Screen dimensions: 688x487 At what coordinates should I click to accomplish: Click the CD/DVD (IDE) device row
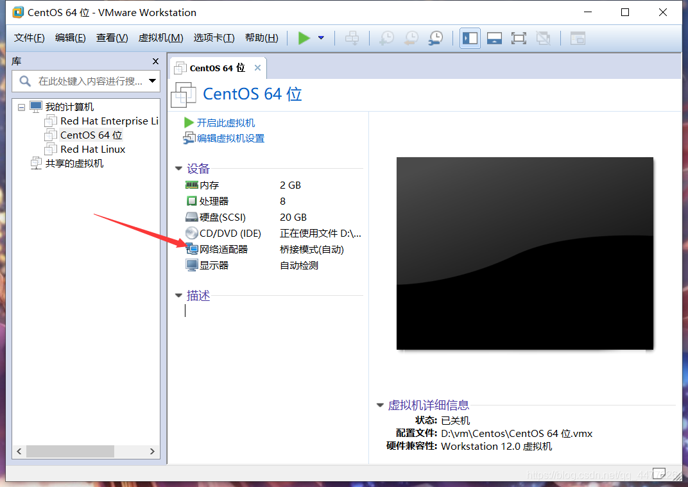pos(274,234)
